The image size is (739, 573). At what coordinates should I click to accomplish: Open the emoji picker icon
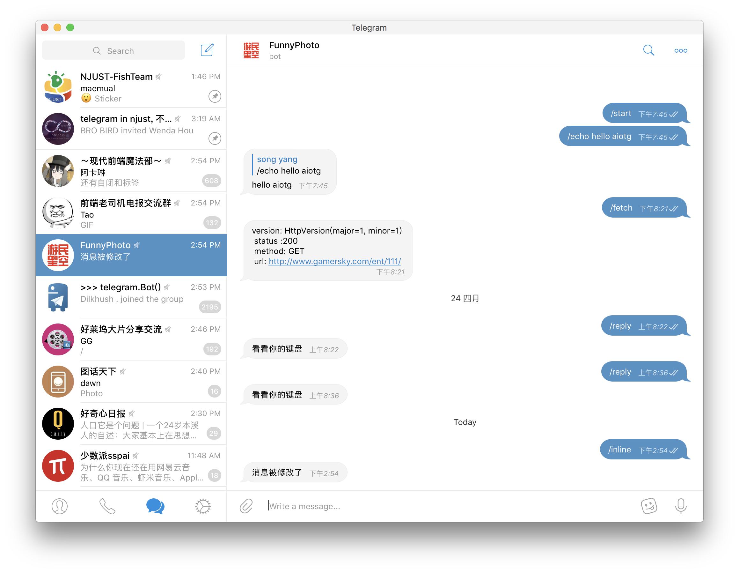pos(650,506)
